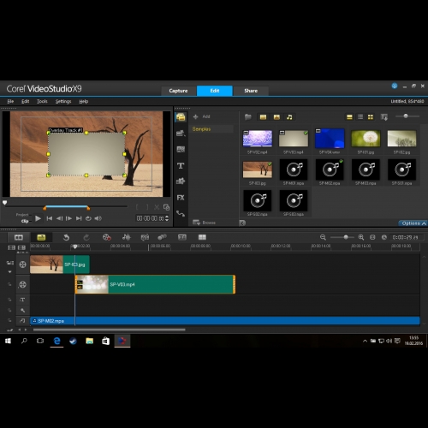Click the Play button in preview
Screen dimensions: 428x428
point(38,218)
